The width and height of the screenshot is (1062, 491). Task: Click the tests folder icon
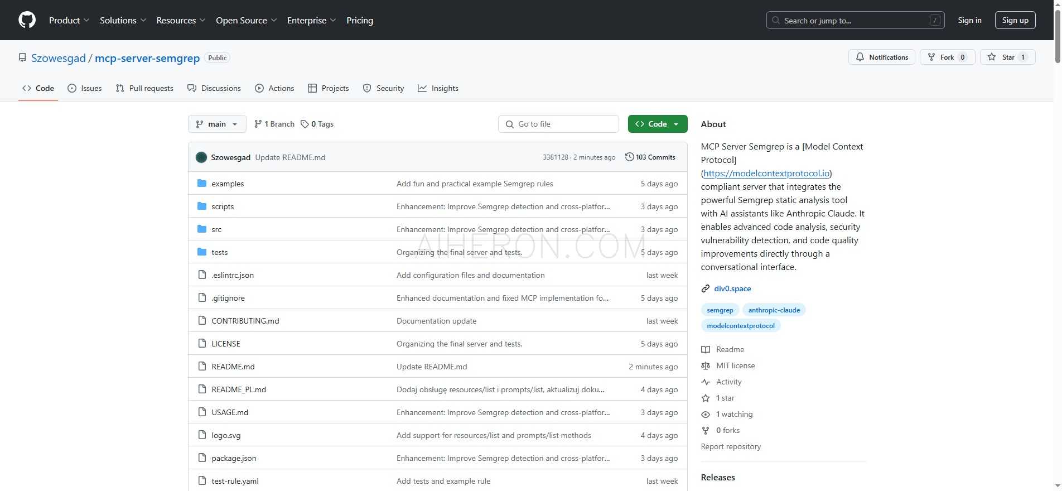coord(202,252)
